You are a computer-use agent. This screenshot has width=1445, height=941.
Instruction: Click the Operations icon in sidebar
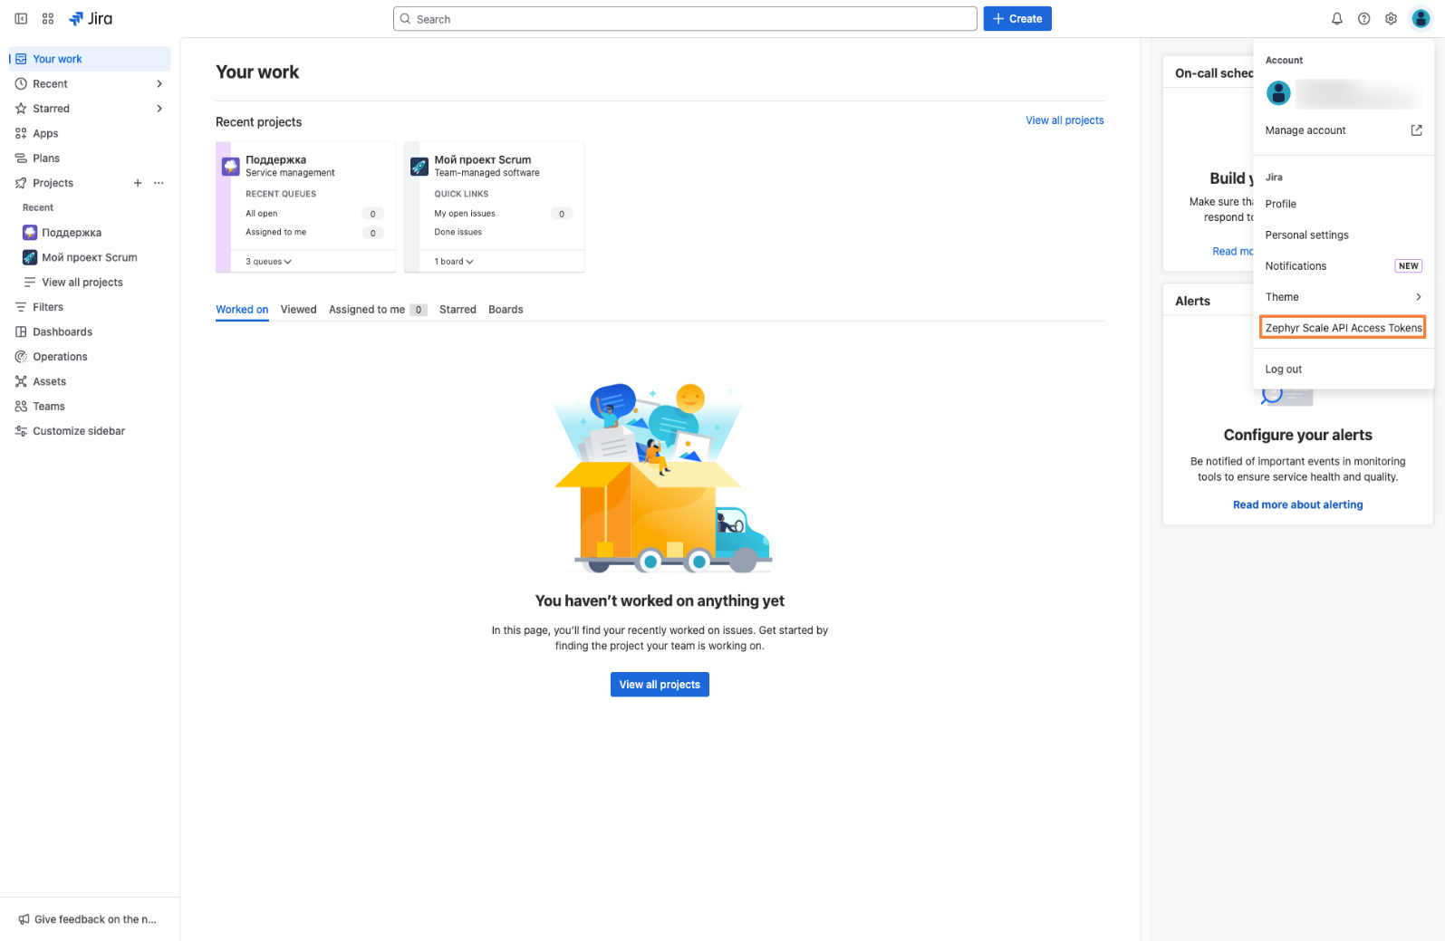coord(21,357)
